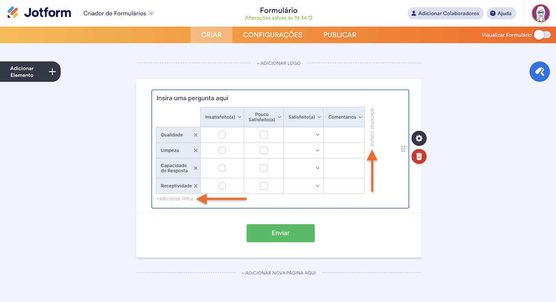Click Qualidade Comentários text field

click(x=344, y=135)
